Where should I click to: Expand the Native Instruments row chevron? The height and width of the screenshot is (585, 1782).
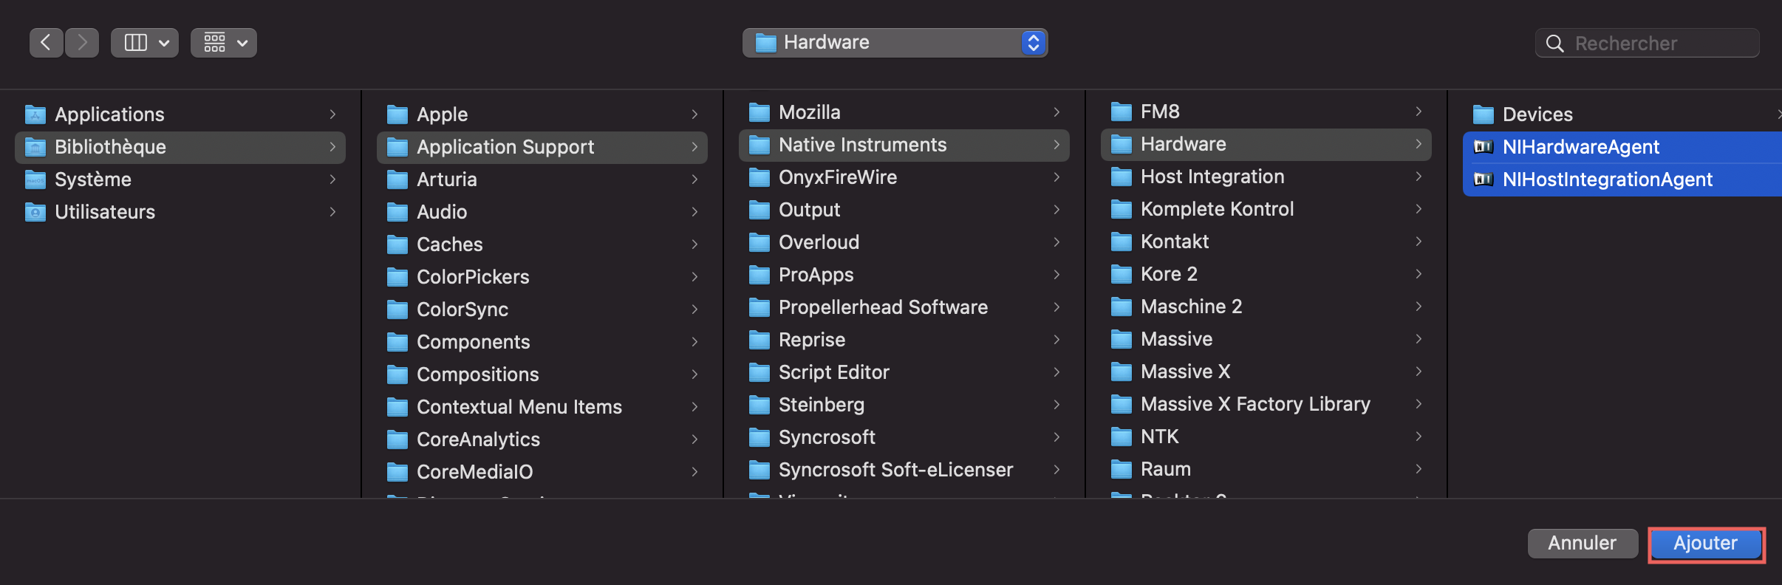[1056, 145]
